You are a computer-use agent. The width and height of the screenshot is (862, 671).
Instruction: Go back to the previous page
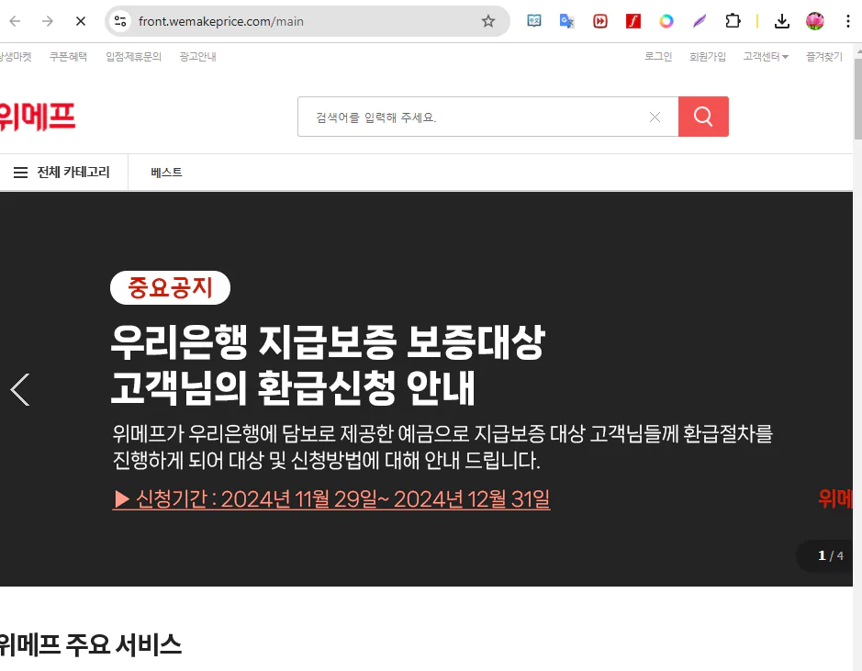click(x=15, y=21)
